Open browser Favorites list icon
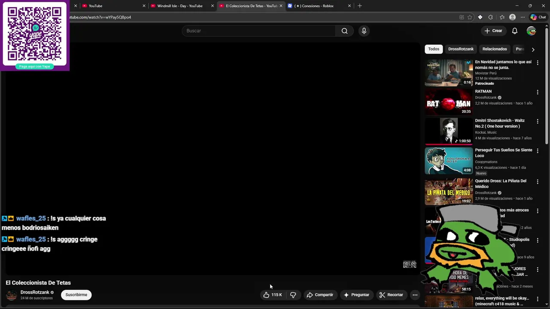This screenshot has width=550, height=309. coord(502,17)
